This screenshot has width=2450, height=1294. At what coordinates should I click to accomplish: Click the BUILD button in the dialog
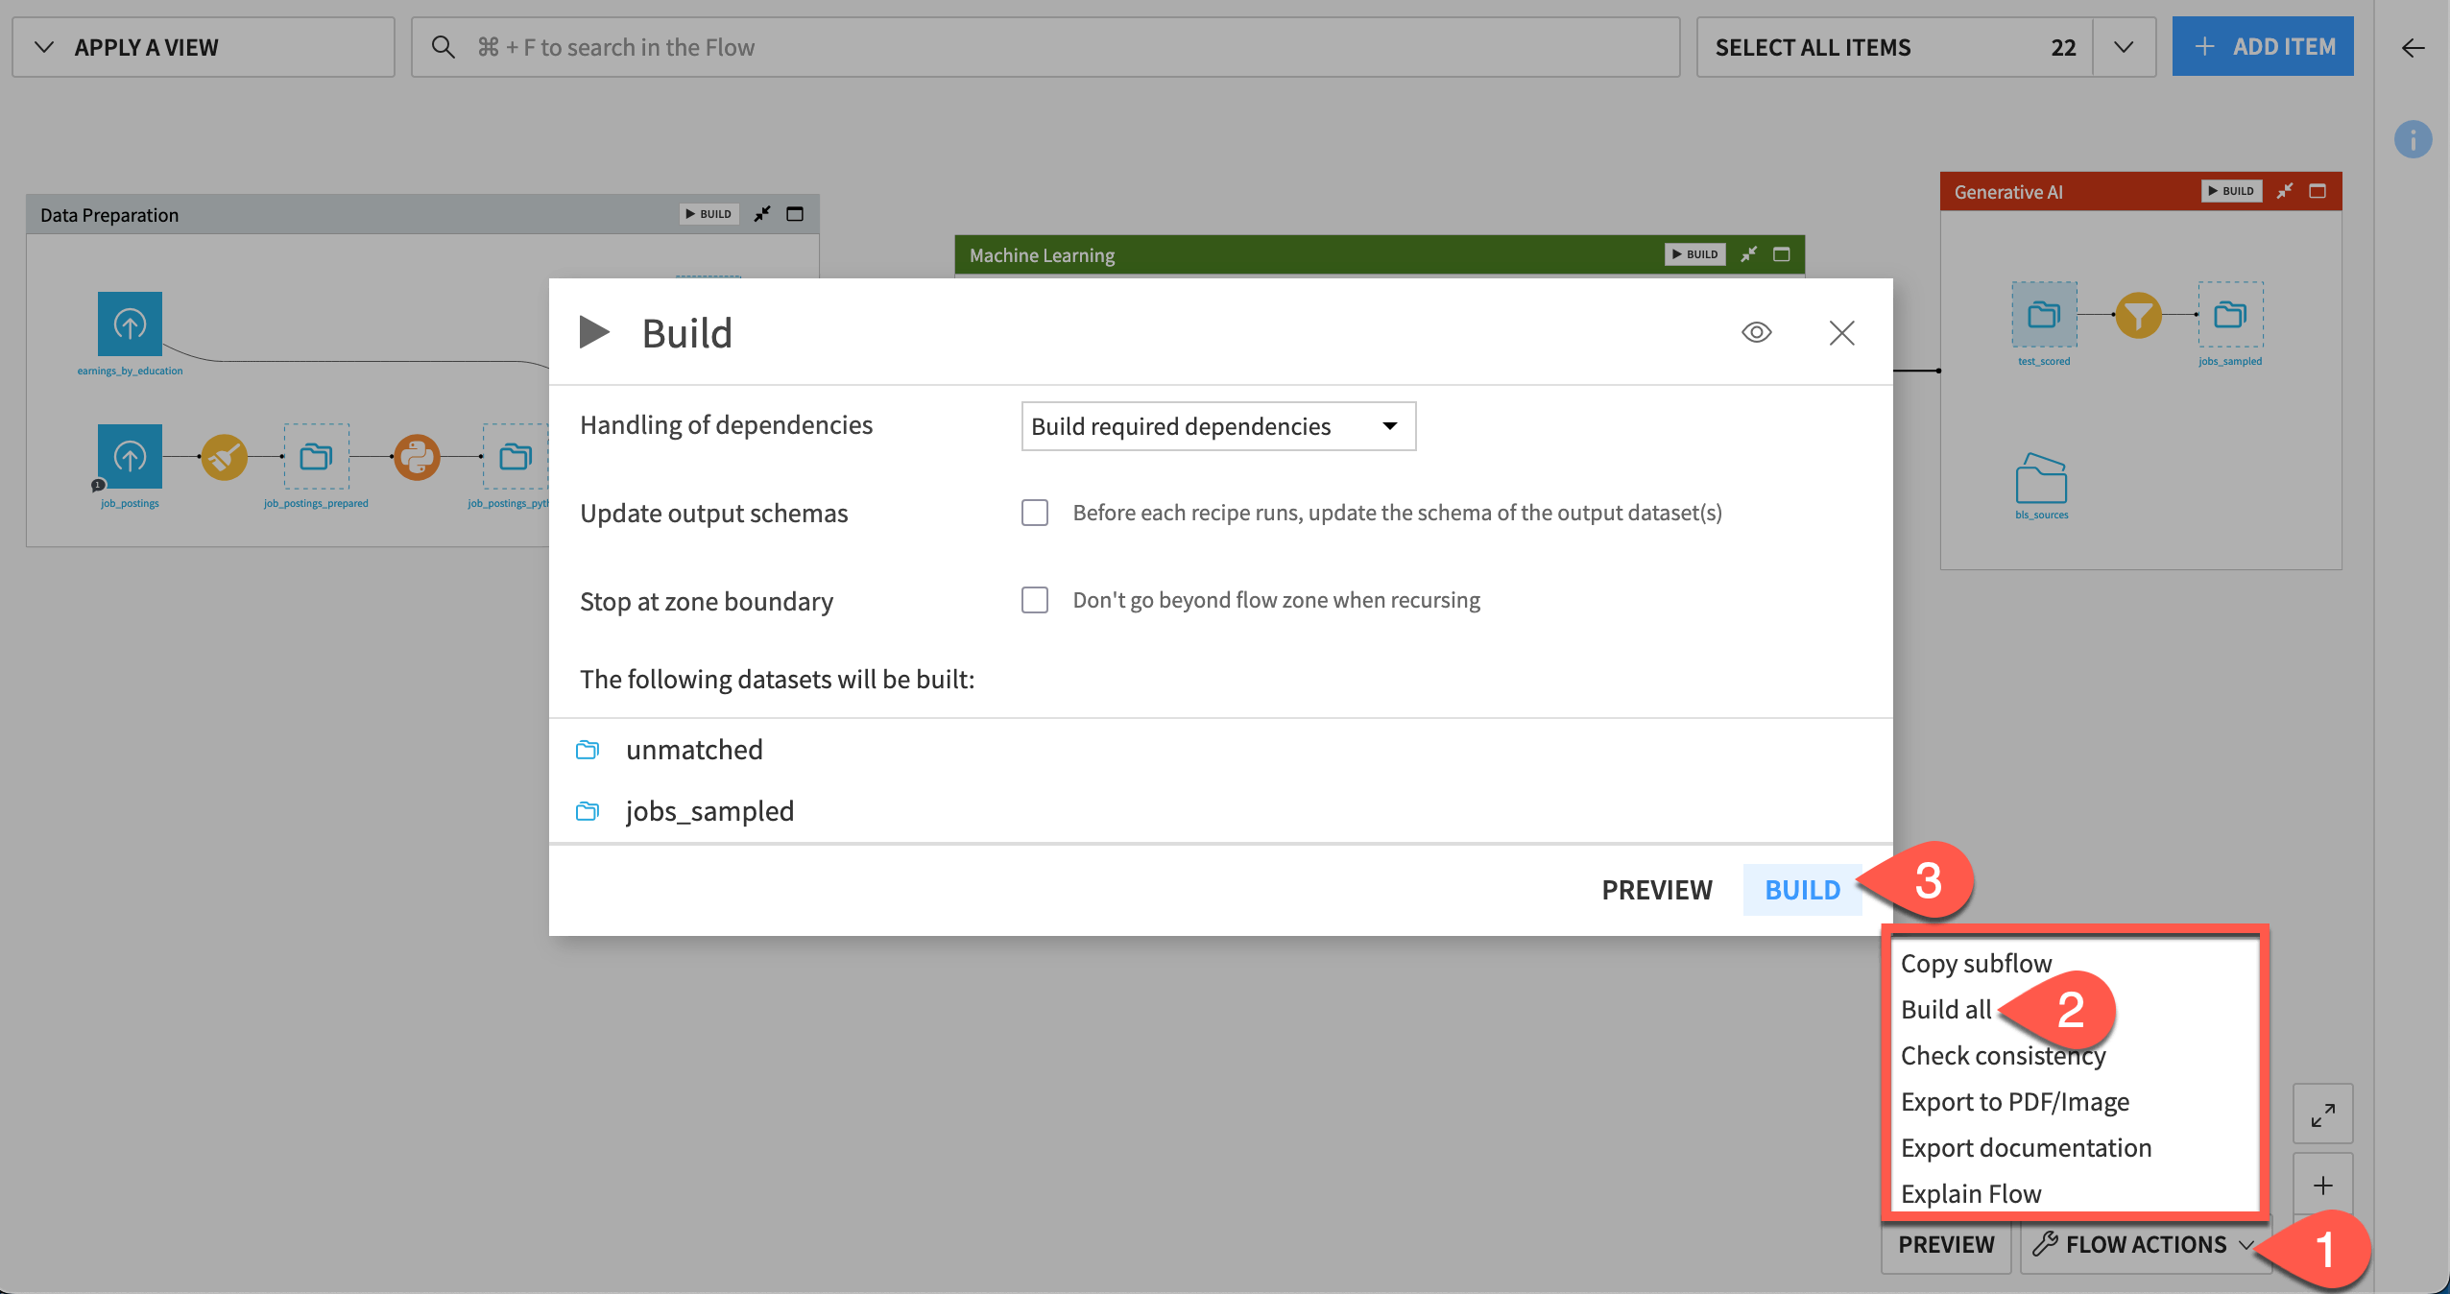pos(1801,890)
